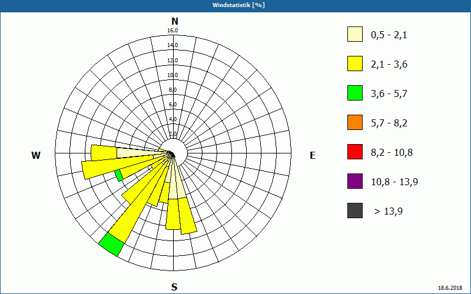Screen dimensions: 471x294
Task: Click the '0,5 - 2,1' legend label
Action: (x=389, y=35)
